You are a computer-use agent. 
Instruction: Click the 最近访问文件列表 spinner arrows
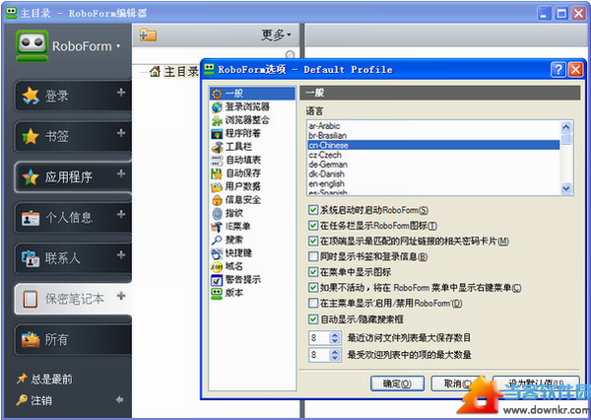click(x=335, y=337)
